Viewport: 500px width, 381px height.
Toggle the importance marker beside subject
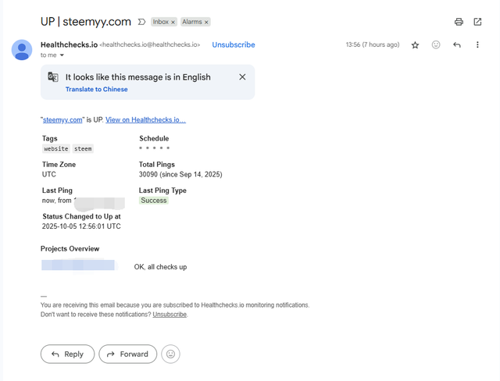(x=141, y=22)
